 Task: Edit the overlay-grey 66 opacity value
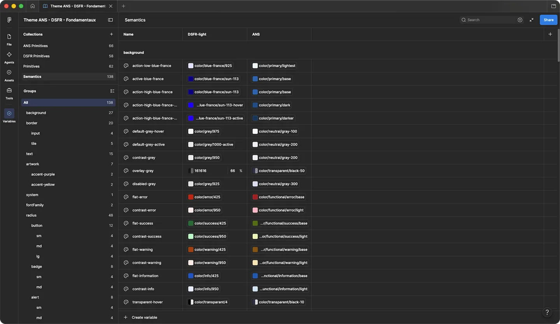pyautogui.click(x=233, y=171)
